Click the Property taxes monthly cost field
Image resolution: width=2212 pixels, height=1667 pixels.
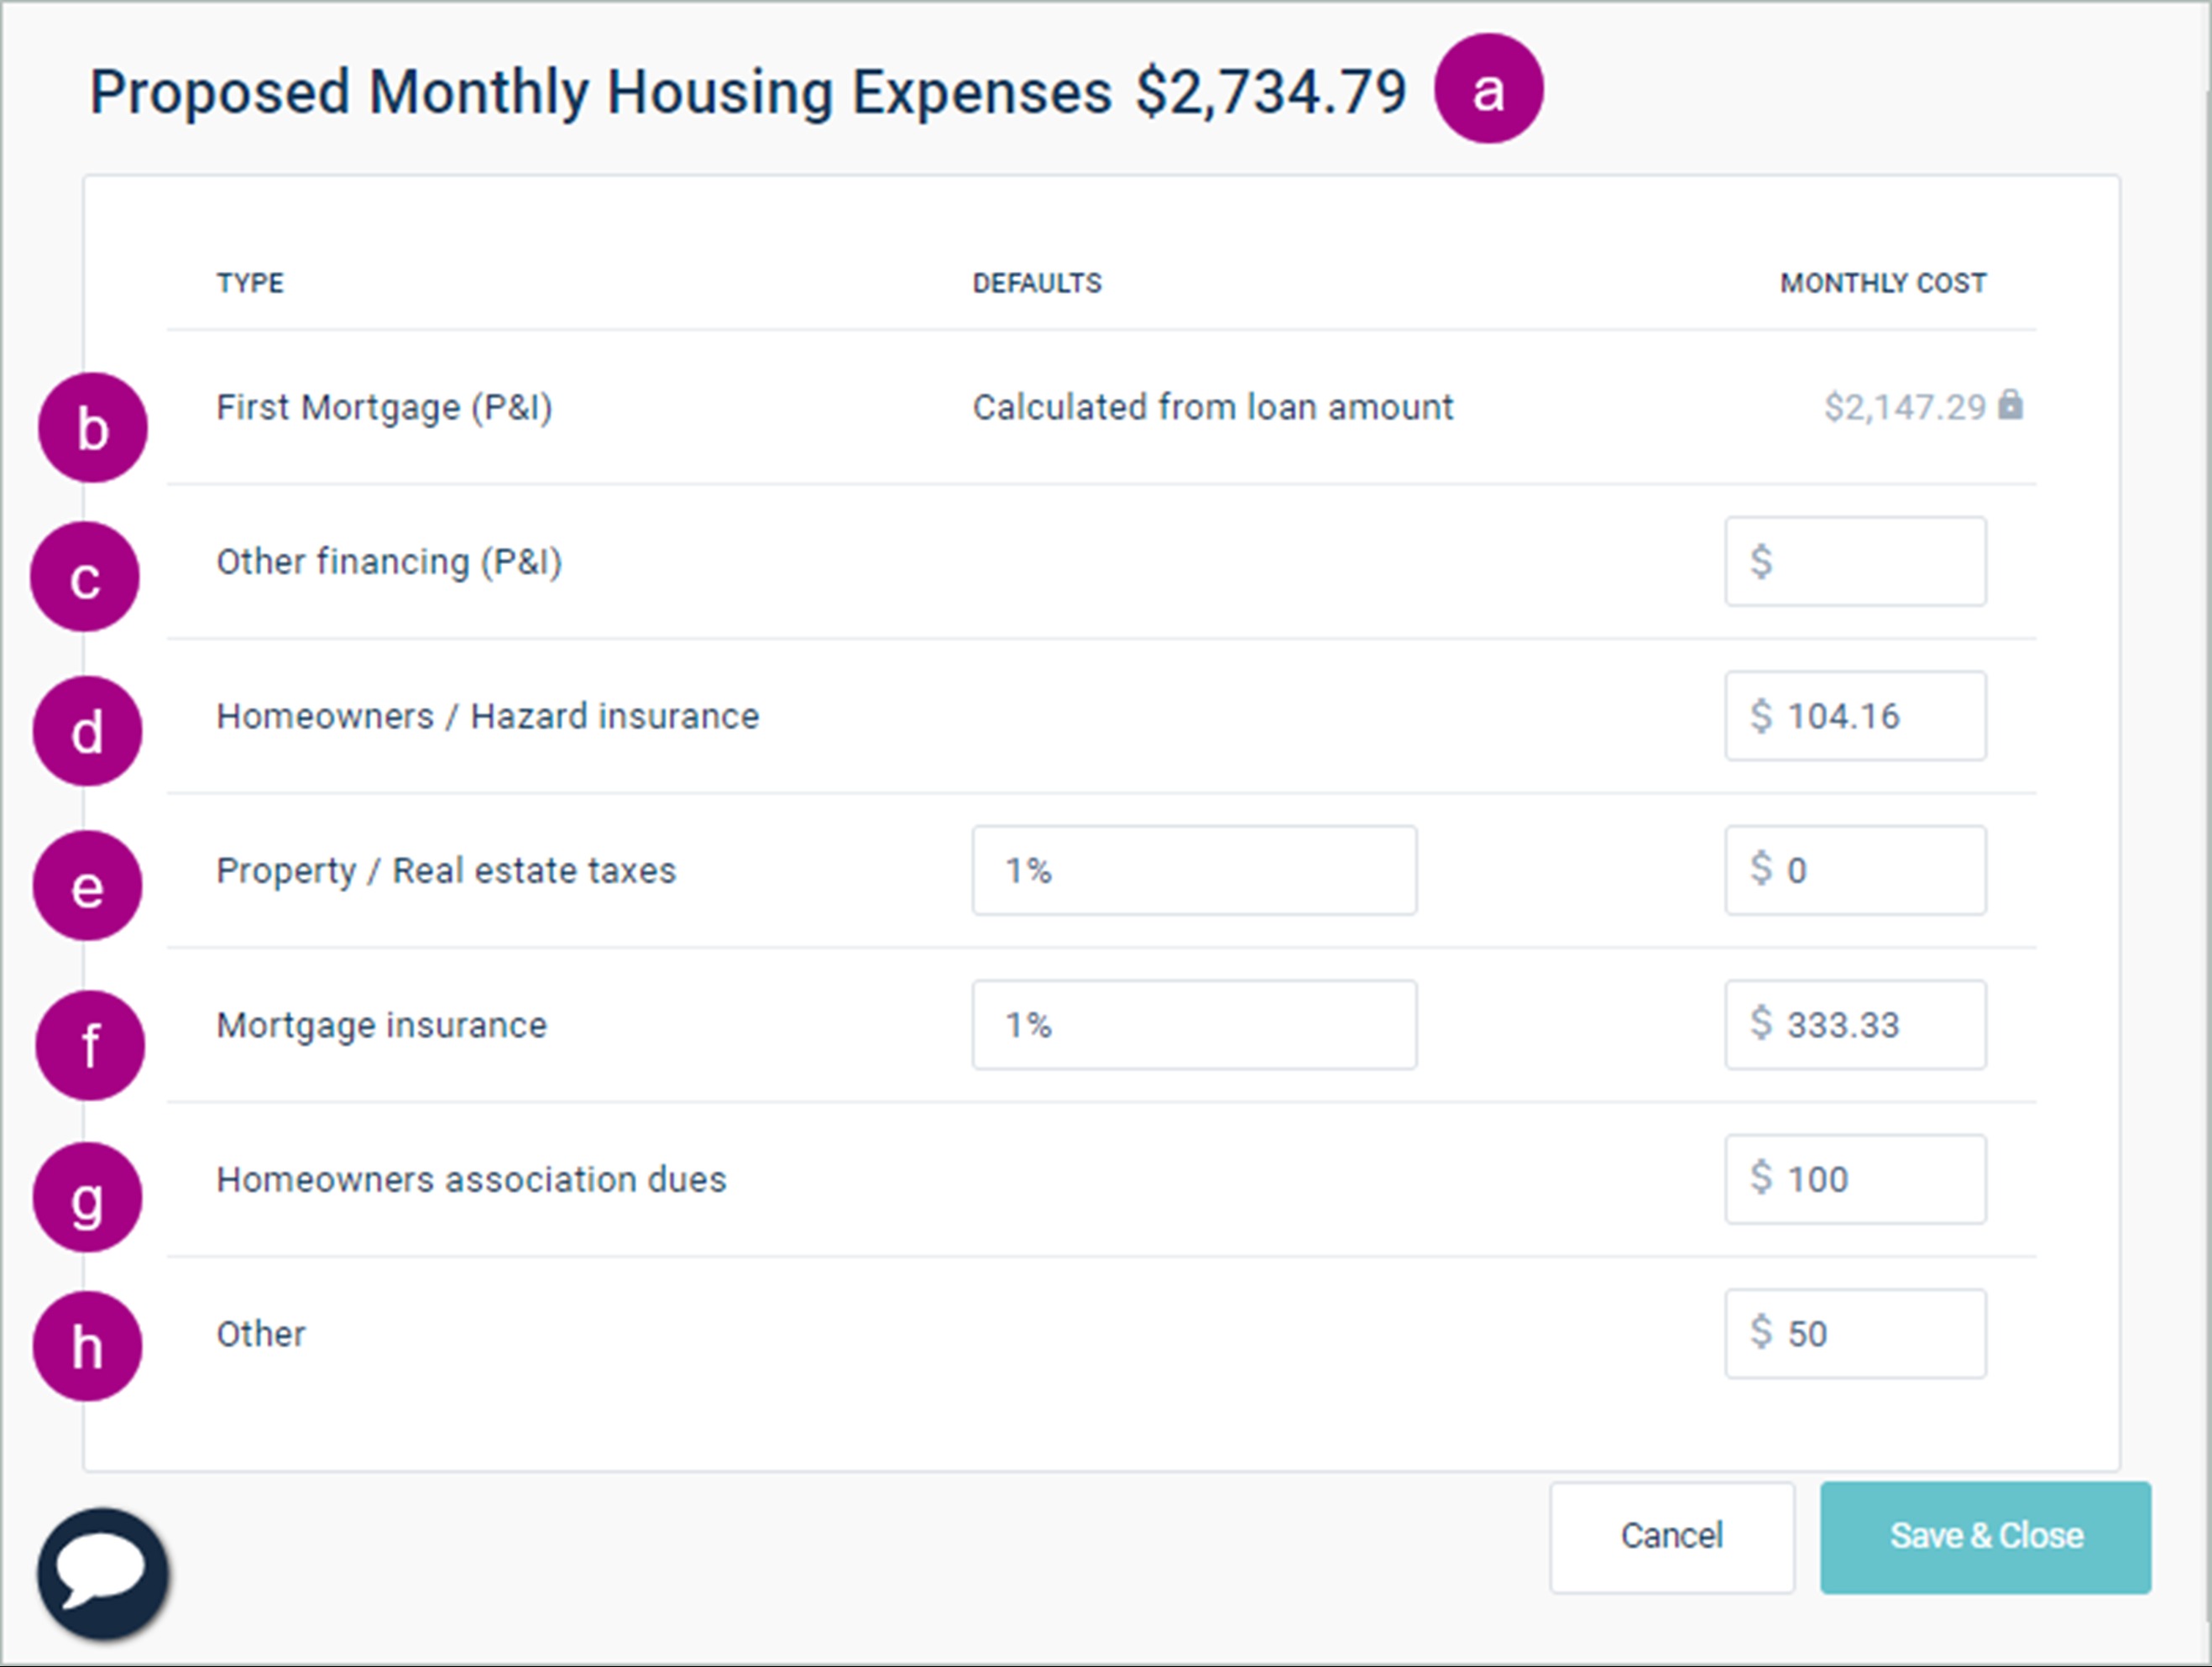coord(1855,870)
